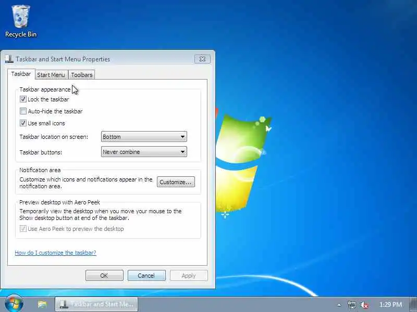417x312 pixels.
Task: Open Taskbar buttons Never combine dropdown
Action: [x=144, y=152]
